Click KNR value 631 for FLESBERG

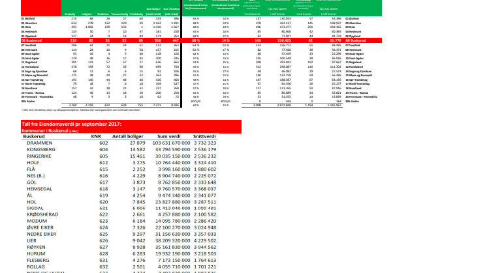click(103, 260)
